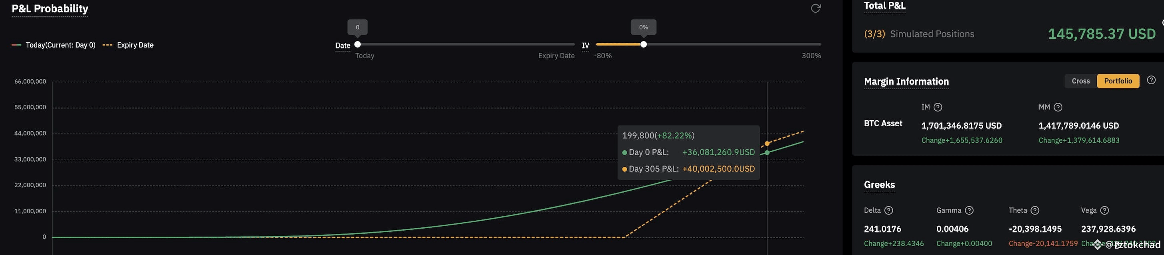
Task: Click the IM value 1,701,346.8175 USD
Action: tap(961, 126)
